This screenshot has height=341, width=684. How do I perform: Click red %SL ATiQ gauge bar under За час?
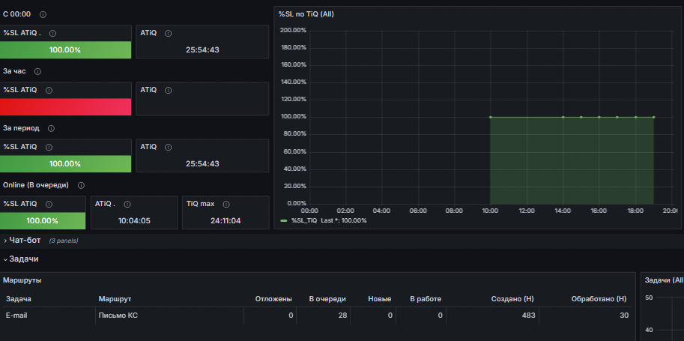point(65,107)
